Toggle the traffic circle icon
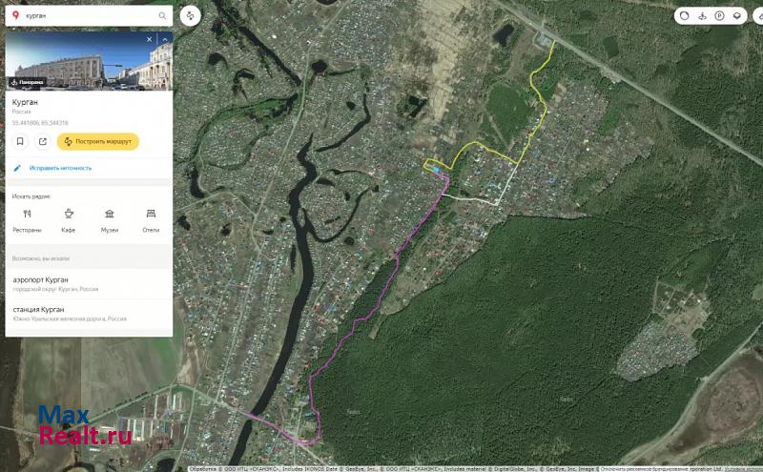Image resolution: width=763 pixels, height=472 pixels. [x=685, y=15]
